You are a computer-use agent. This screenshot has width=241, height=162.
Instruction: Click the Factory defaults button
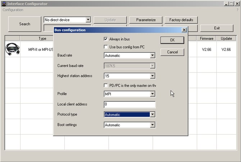click(x=181, y=20)
